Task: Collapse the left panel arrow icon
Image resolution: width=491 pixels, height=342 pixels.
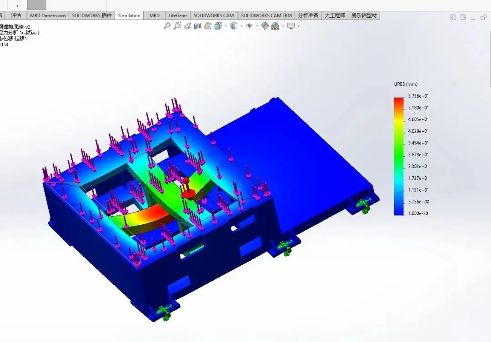Action: pos(453,17)
